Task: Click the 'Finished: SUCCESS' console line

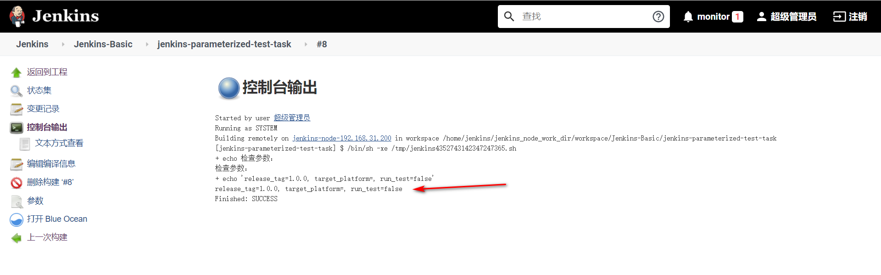Action: click(x=246, y=199)
